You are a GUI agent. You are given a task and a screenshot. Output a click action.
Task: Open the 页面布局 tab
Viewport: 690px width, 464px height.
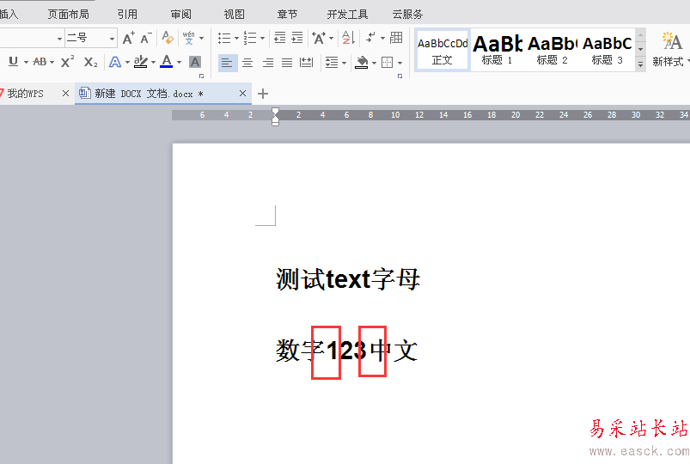tap(68, 14)
